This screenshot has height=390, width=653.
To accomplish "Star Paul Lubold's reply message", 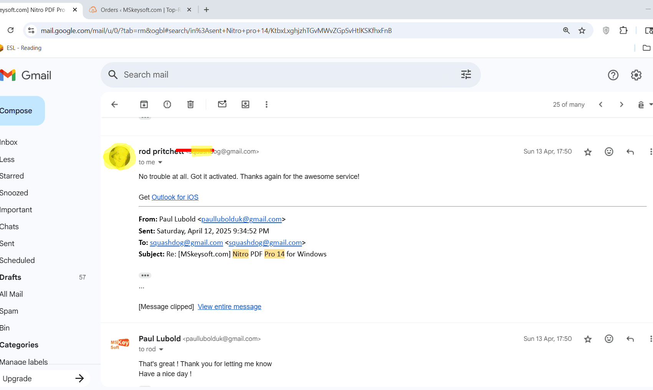I will (x=588, y=339).
